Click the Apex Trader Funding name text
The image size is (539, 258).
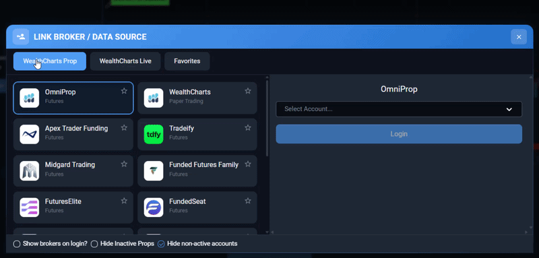pyautogui.click(x=76, y=129)
